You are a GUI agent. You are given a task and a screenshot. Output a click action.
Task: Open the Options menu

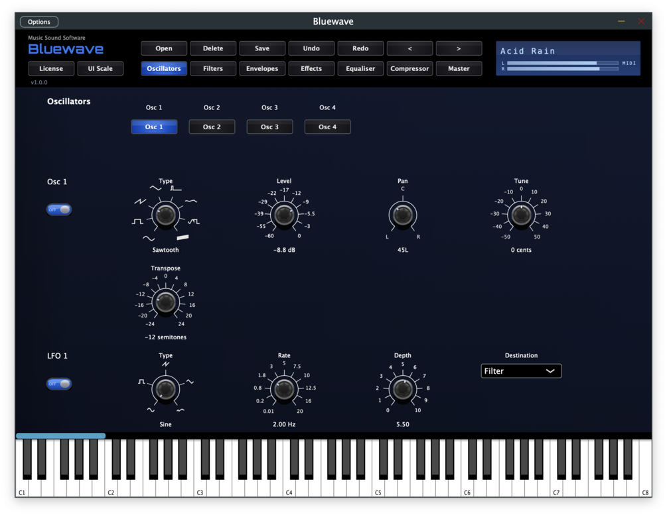pos(39,22)
